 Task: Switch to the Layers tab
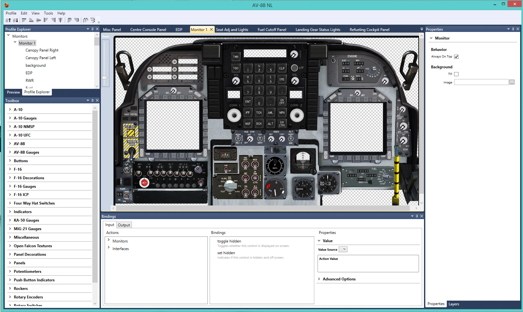(x=454, y=304)
